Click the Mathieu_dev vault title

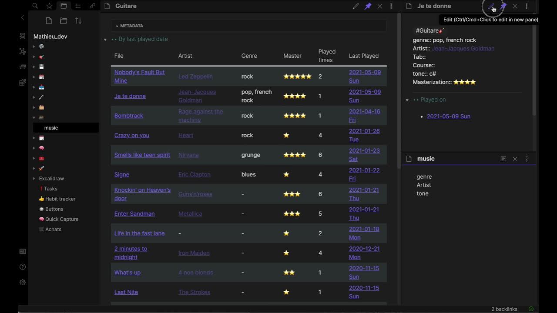pos(50,37)
